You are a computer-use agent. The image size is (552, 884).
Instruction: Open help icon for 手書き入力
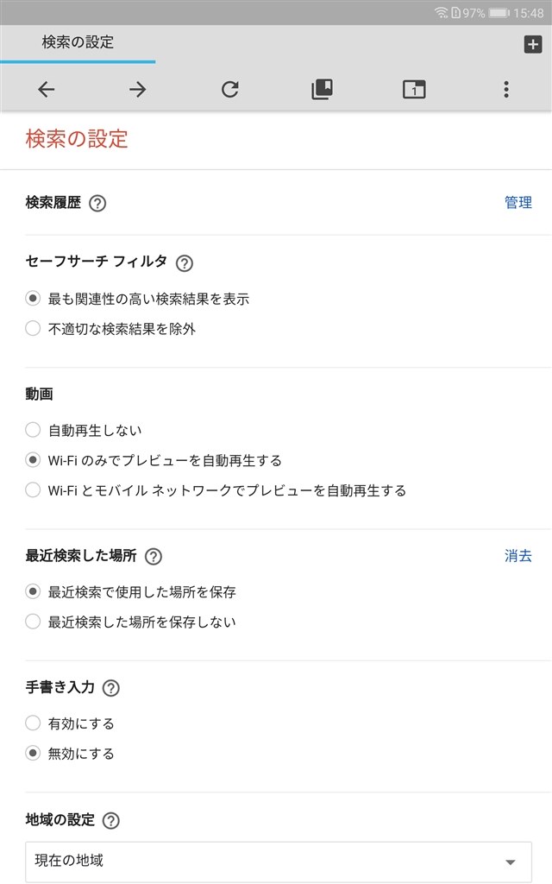click(111, 688)
